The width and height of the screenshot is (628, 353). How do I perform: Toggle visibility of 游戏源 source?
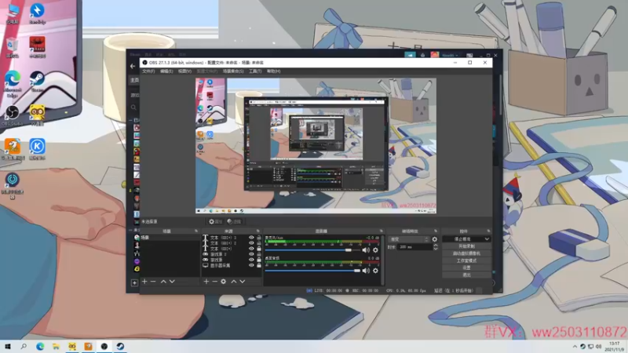coord(251,260)
